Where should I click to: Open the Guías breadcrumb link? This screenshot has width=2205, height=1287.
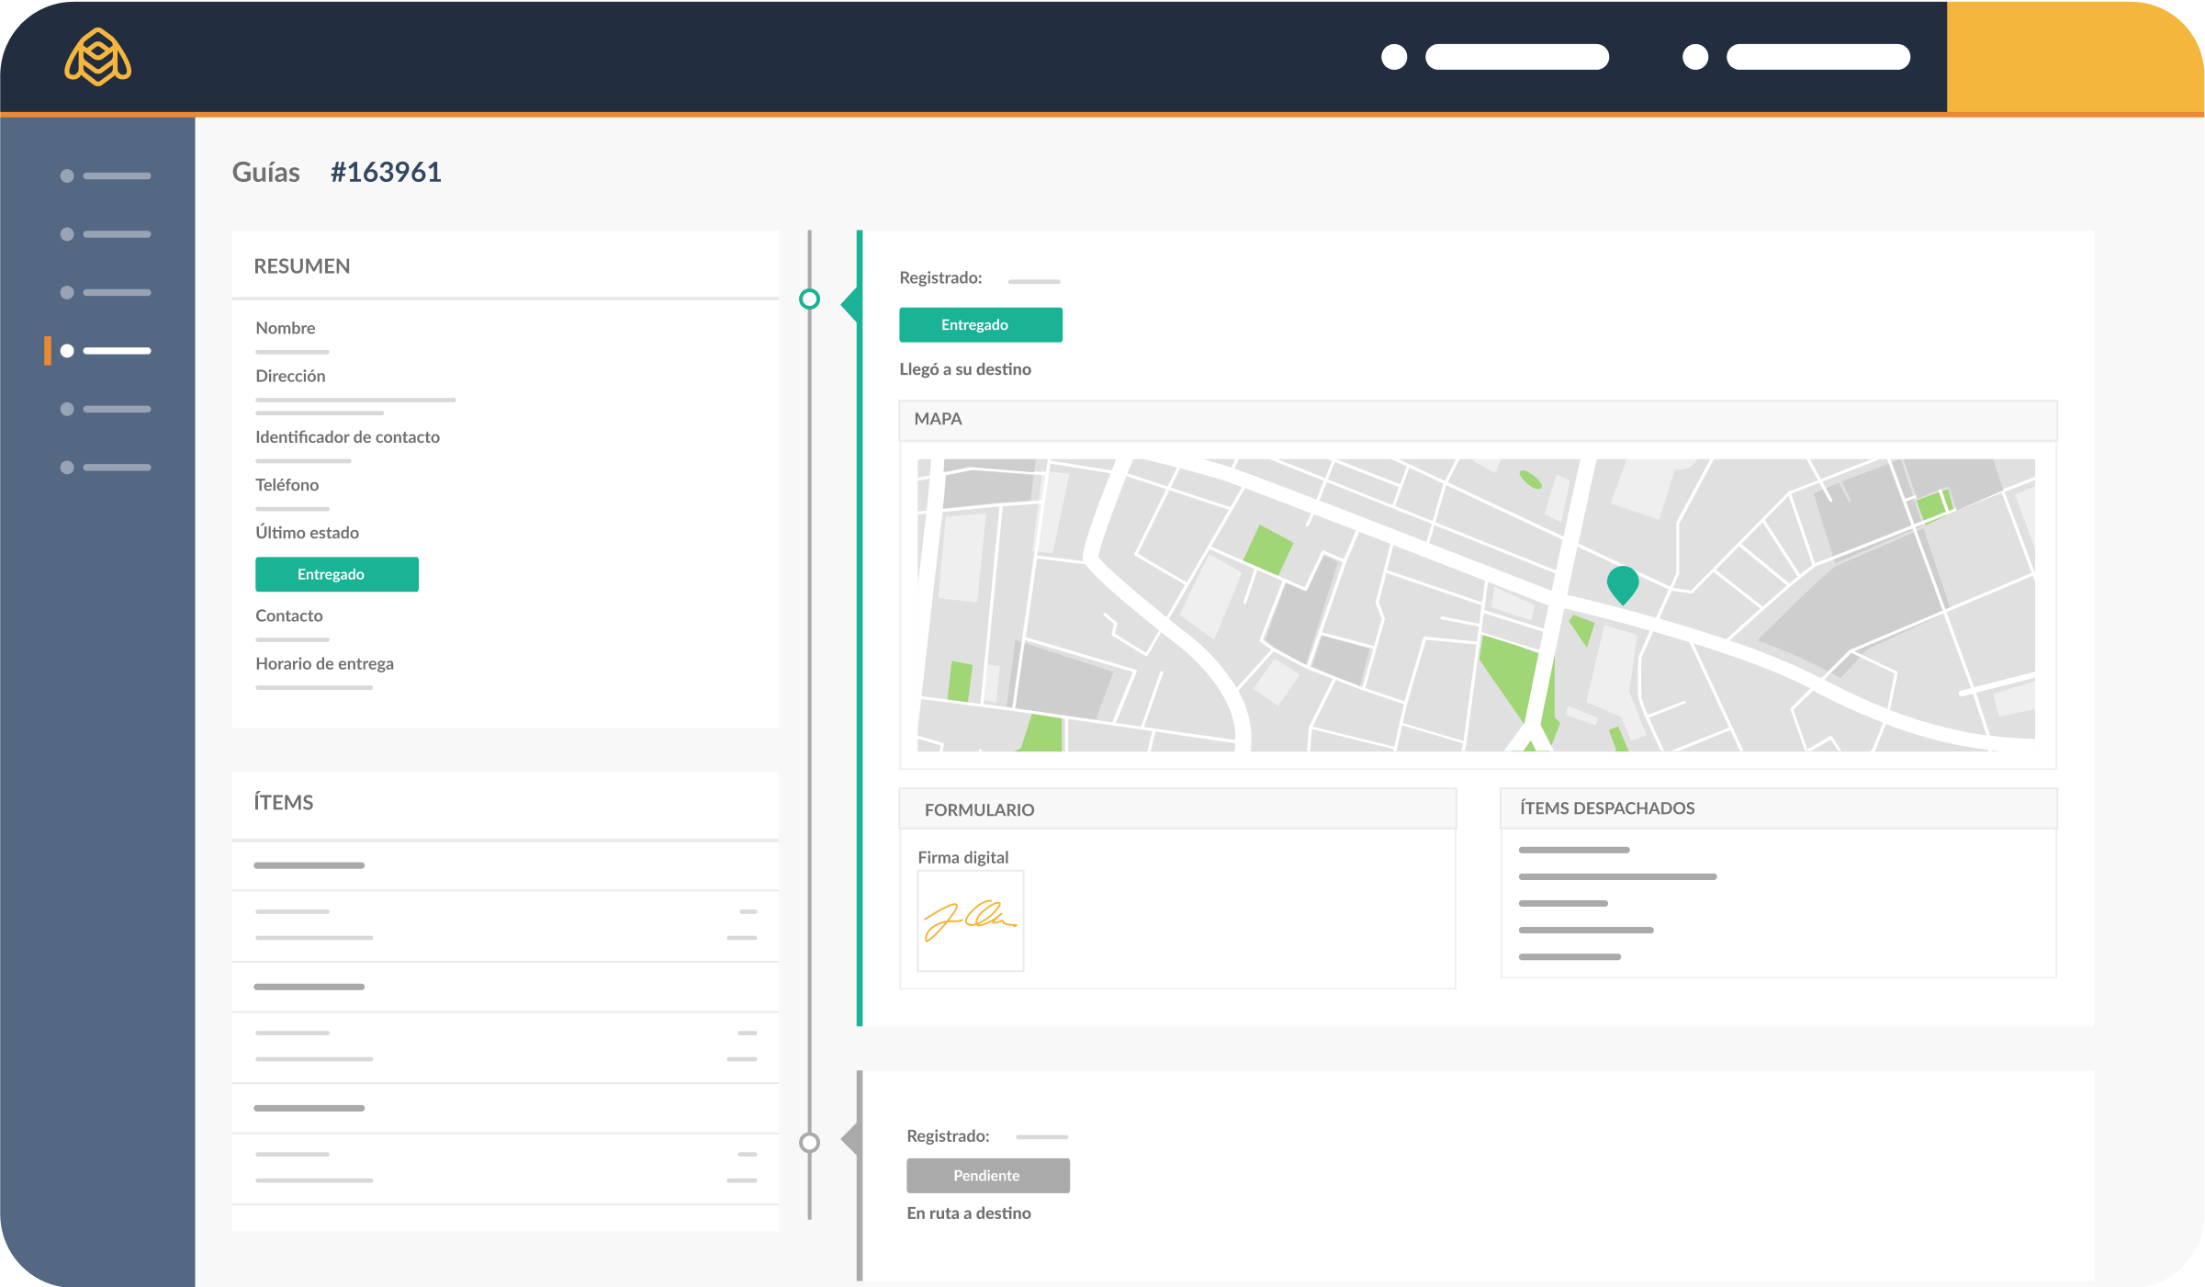point(266,172)
